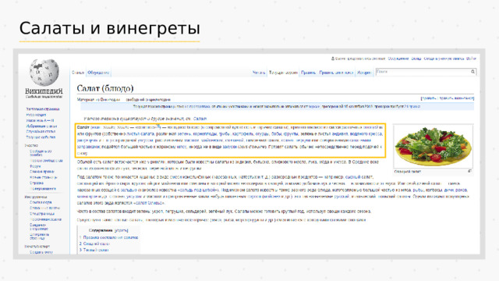Open the Вклад link in top bar
The height and width of the screenshot is (281, 499).
416,59
